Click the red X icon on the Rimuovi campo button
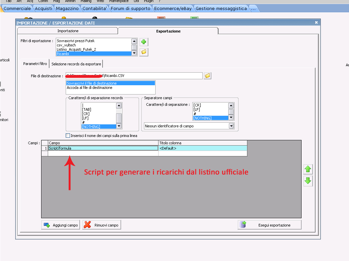The height and width of the screenshot is (261, 349). click(88, 225)
